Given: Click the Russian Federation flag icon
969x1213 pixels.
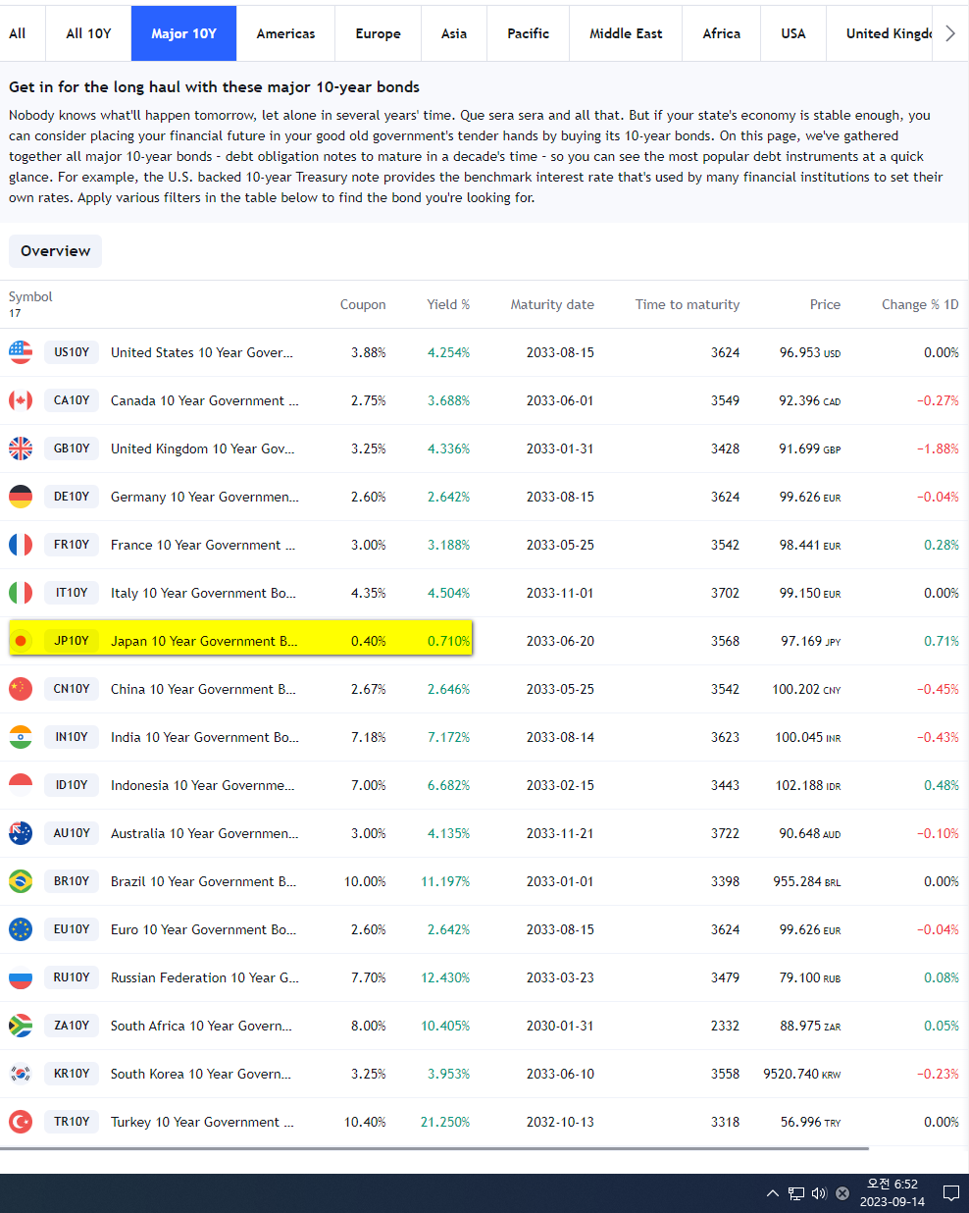Looking at the screenshot, I should tap(21, 977).
